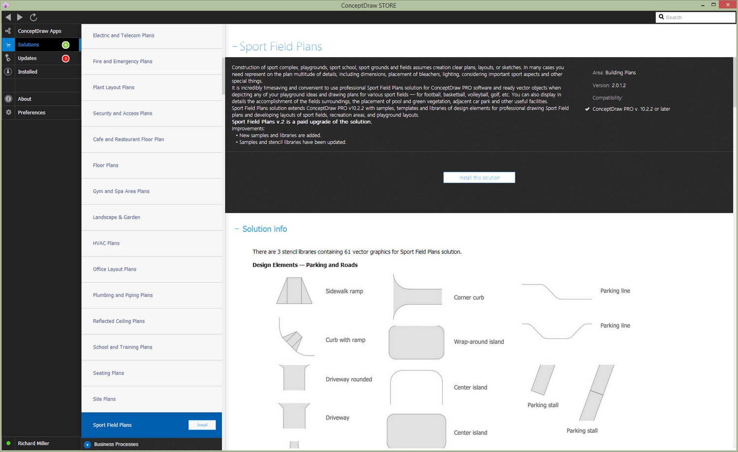Click the Updates sidebar icon
The image size is (738, 452).
pos(8,58)
